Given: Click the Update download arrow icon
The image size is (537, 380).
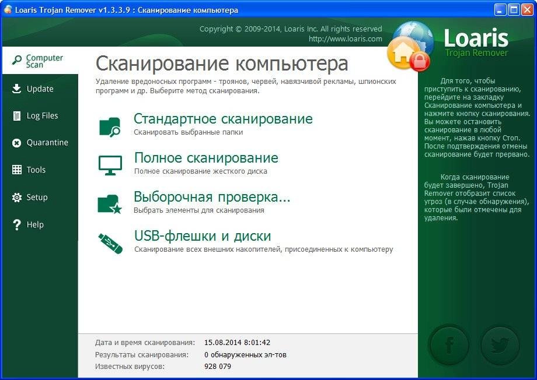Looking at the screenshot, I should pyautogui.click(x=16, y=89).
